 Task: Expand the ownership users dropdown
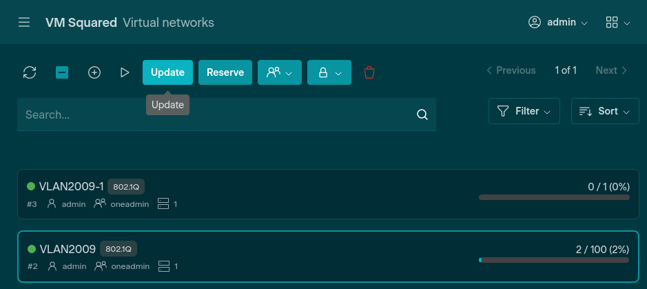pyautogui.click(x=280, y=72)
